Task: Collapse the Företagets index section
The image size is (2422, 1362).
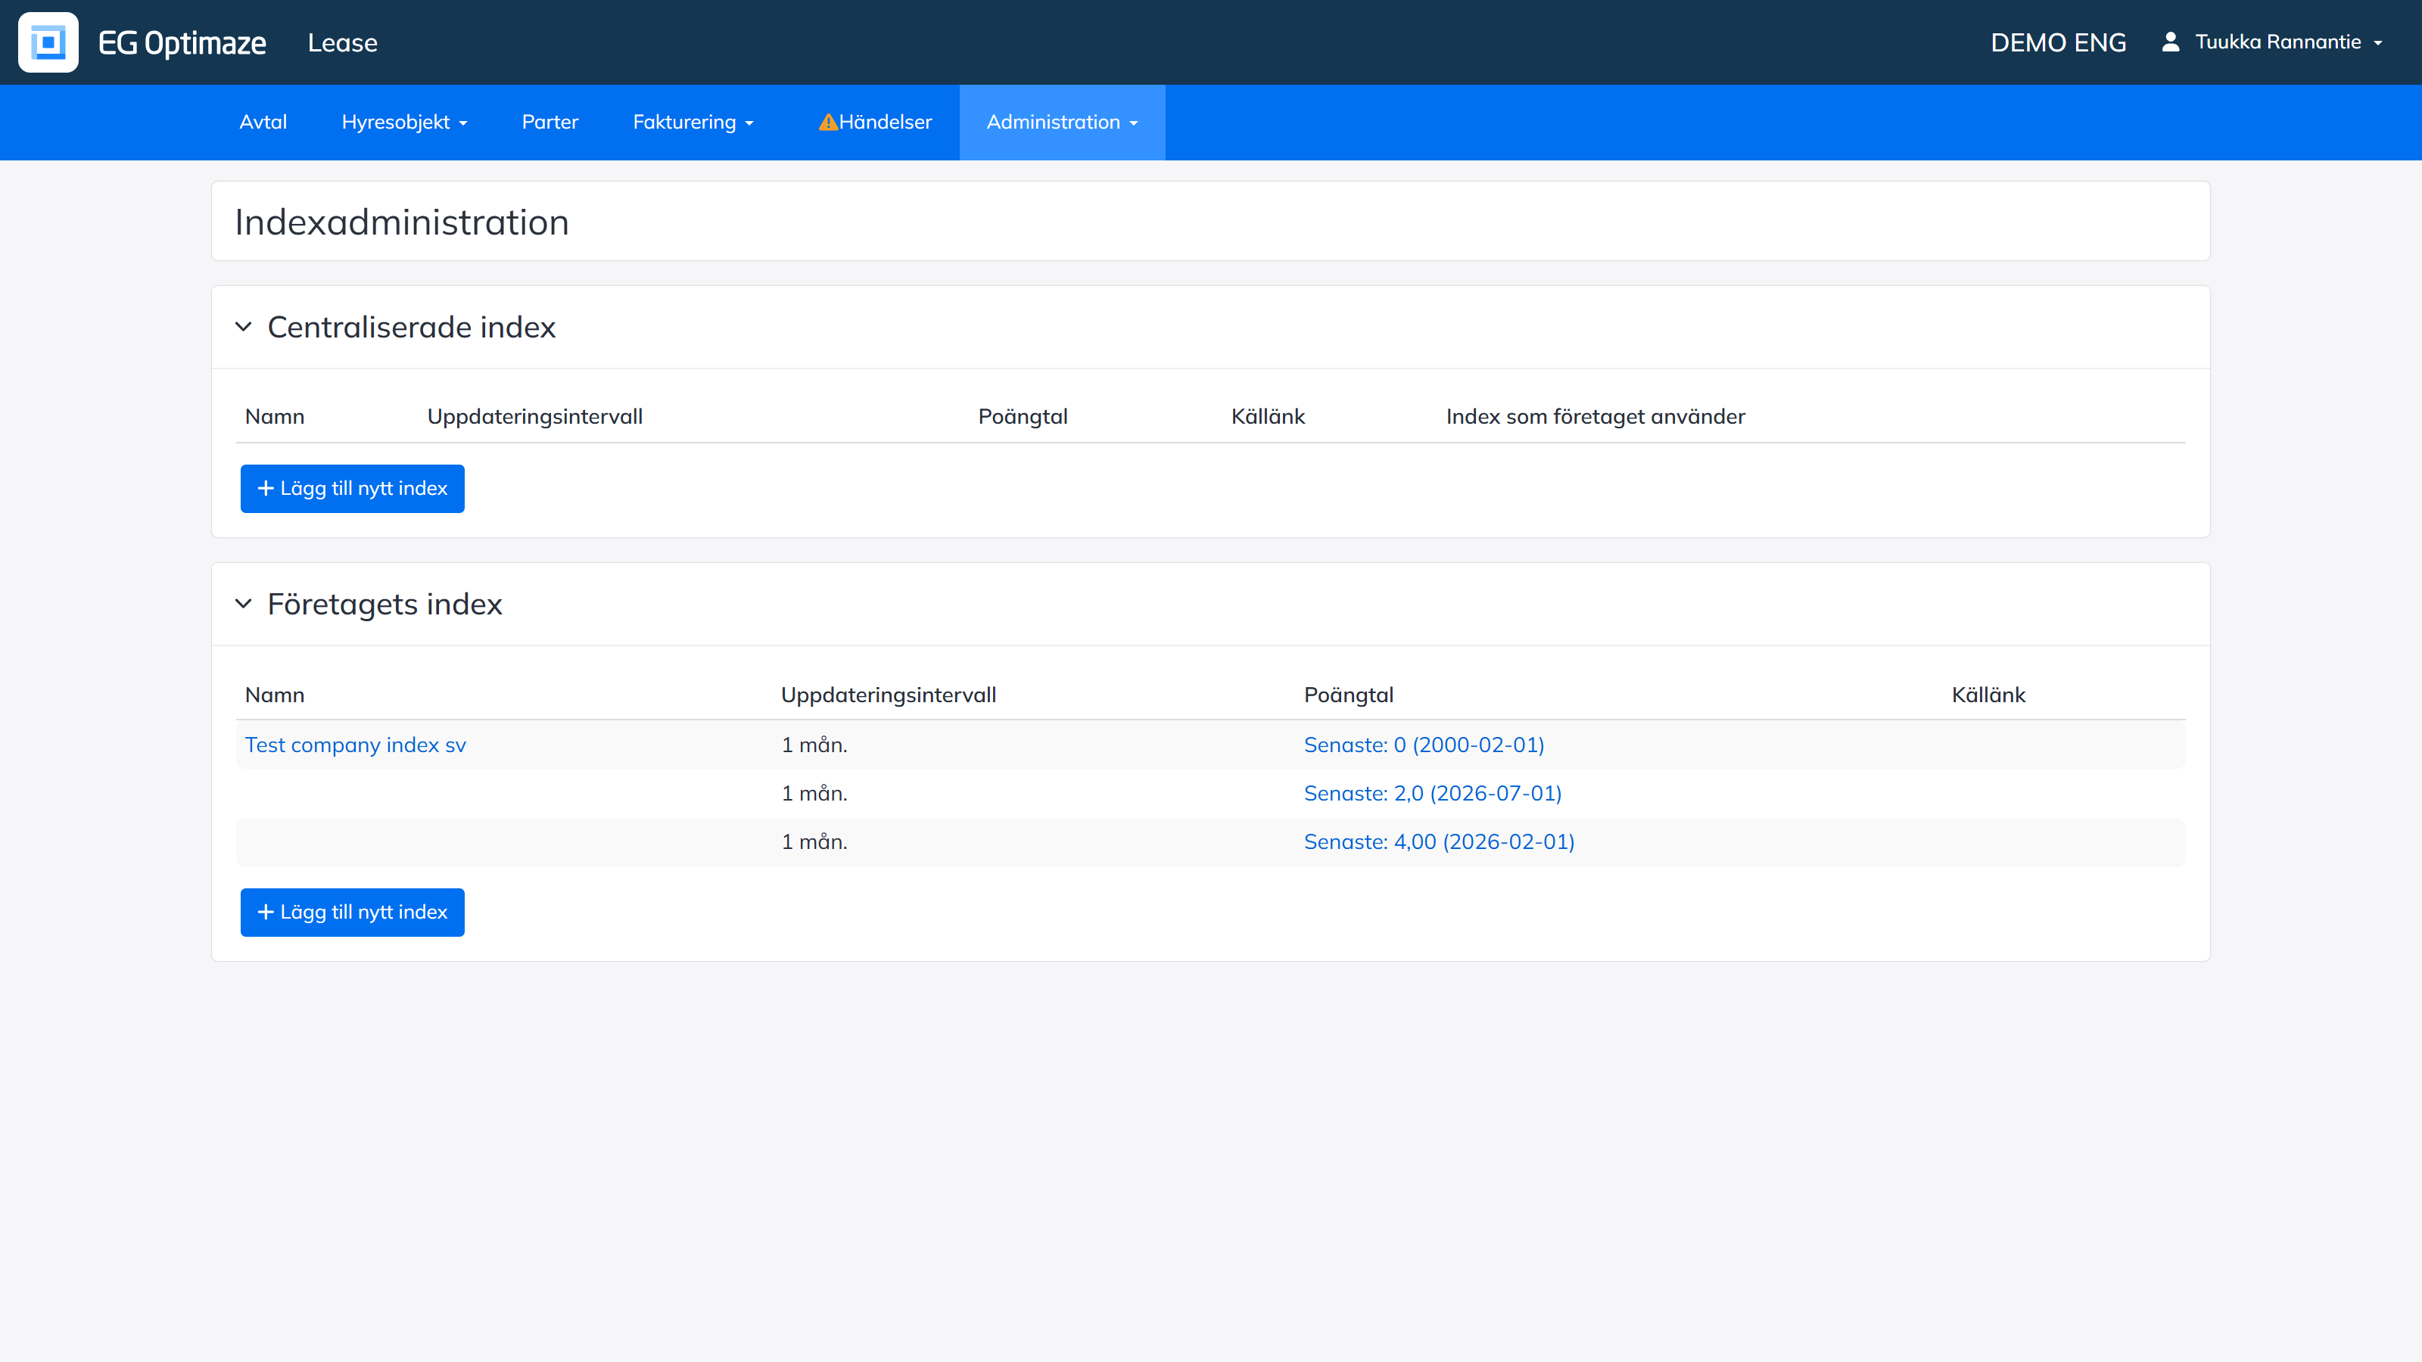Action: tap(244, 604)
